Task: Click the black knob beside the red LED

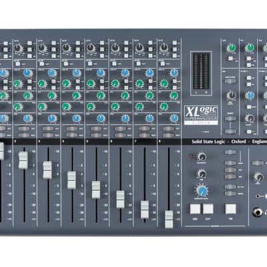Action: (x=202, y=157)
